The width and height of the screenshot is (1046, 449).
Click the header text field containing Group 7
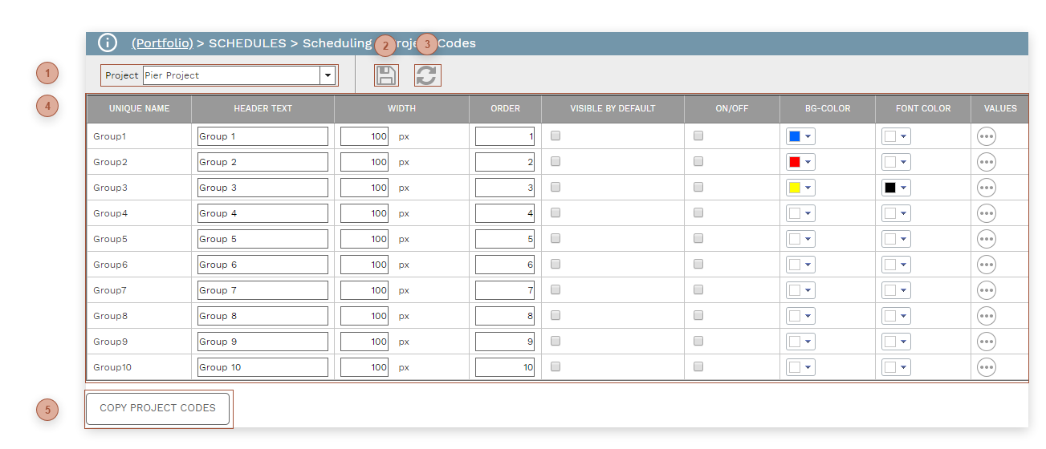tap(263, 290)
